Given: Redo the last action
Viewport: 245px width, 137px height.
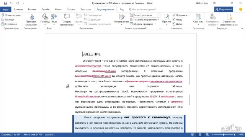Looking at the screenshot, I should pyautogui.click(x=18, y=3).
